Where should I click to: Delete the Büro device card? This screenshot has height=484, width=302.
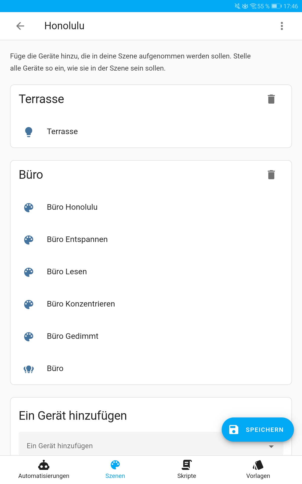271,175
